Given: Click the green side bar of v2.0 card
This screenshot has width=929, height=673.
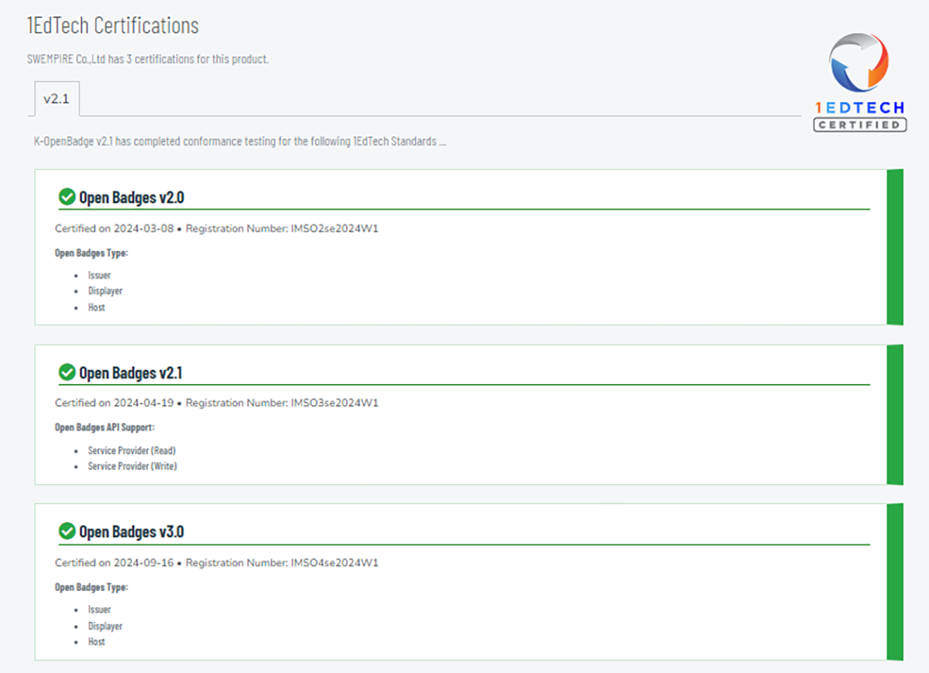Looking at the screenshot, I should [x=894, y=247].
